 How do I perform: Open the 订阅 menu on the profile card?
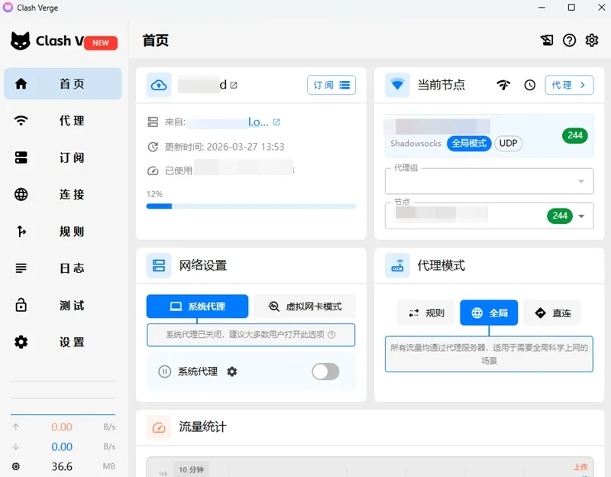(331, 85)
